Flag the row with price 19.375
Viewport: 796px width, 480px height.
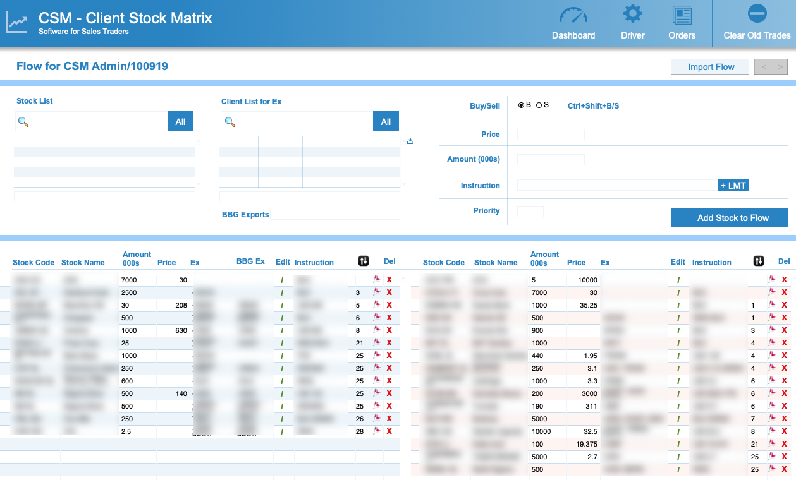[772, 444]
